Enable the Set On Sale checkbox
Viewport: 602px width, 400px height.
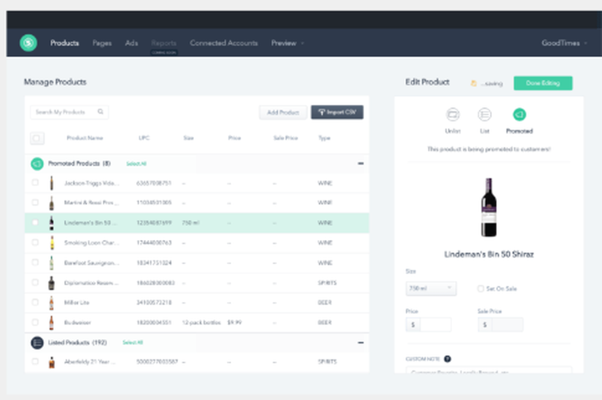pyautogui.click(x=480, y=288)
